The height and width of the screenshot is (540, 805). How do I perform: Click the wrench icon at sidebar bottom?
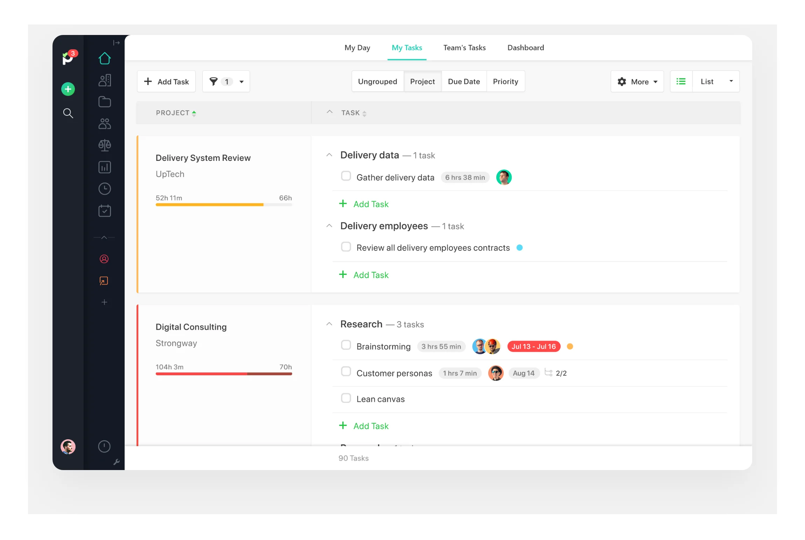(117, 462)
